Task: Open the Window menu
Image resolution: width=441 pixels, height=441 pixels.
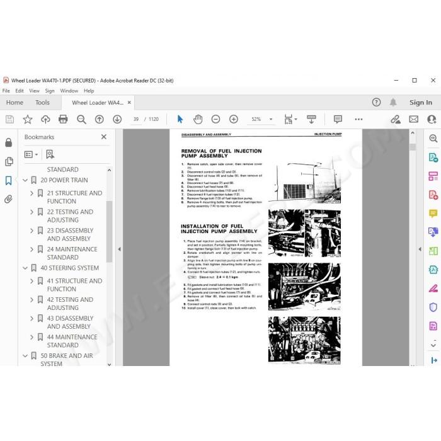Action: [69, 91]
